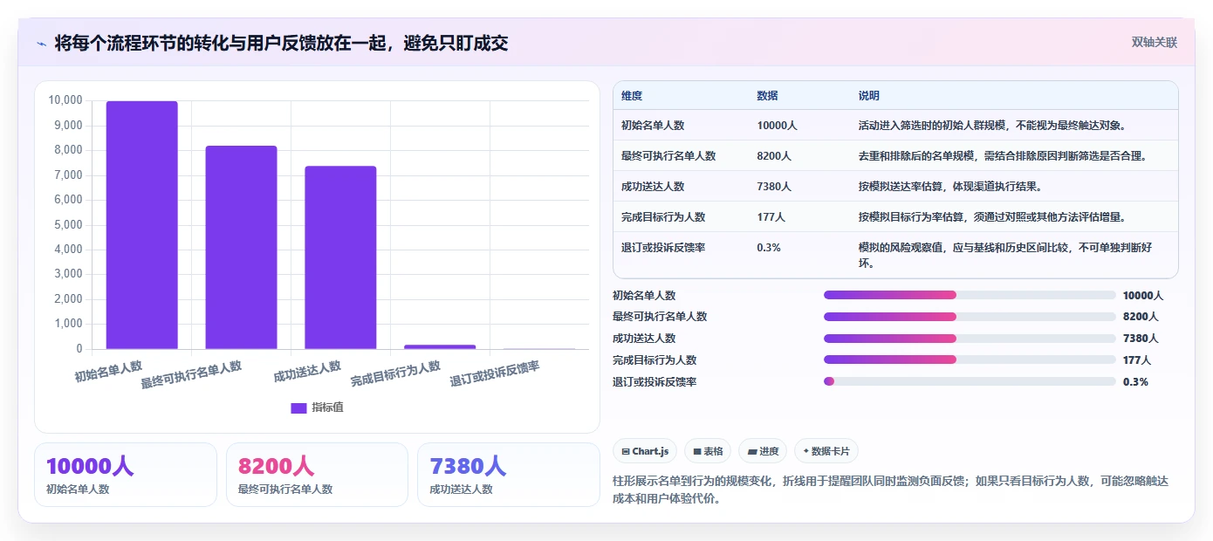Click the 8200人 value in the table
This screenshot has height=541, width=1213.
pyautogui.click(x=774, y=156)
